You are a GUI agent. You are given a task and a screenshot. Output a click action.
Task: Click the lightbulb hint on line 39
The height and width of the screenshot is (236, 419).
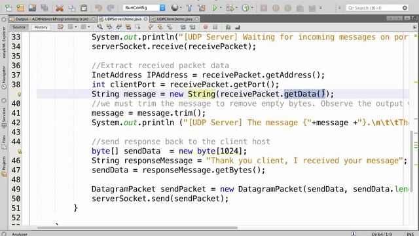(19, 94)
